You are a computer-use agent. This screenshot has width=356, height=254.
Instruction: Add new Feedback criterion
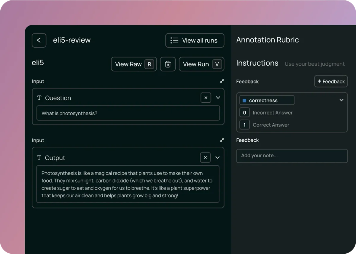[331, 81]
